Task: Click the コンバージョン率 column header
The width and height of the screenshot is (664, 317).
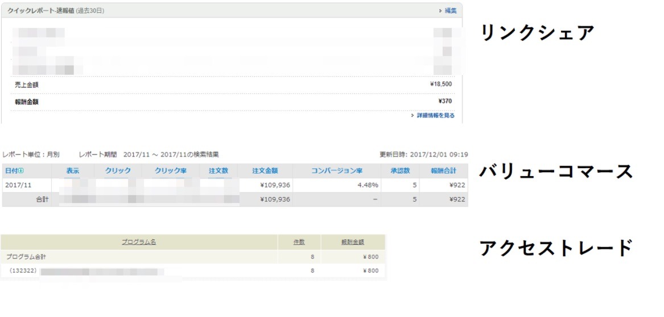Action: tap(337, 170)
